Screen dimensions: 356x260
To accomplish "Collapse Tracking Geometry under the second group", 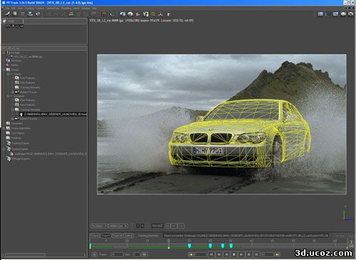I will point(13,110).
